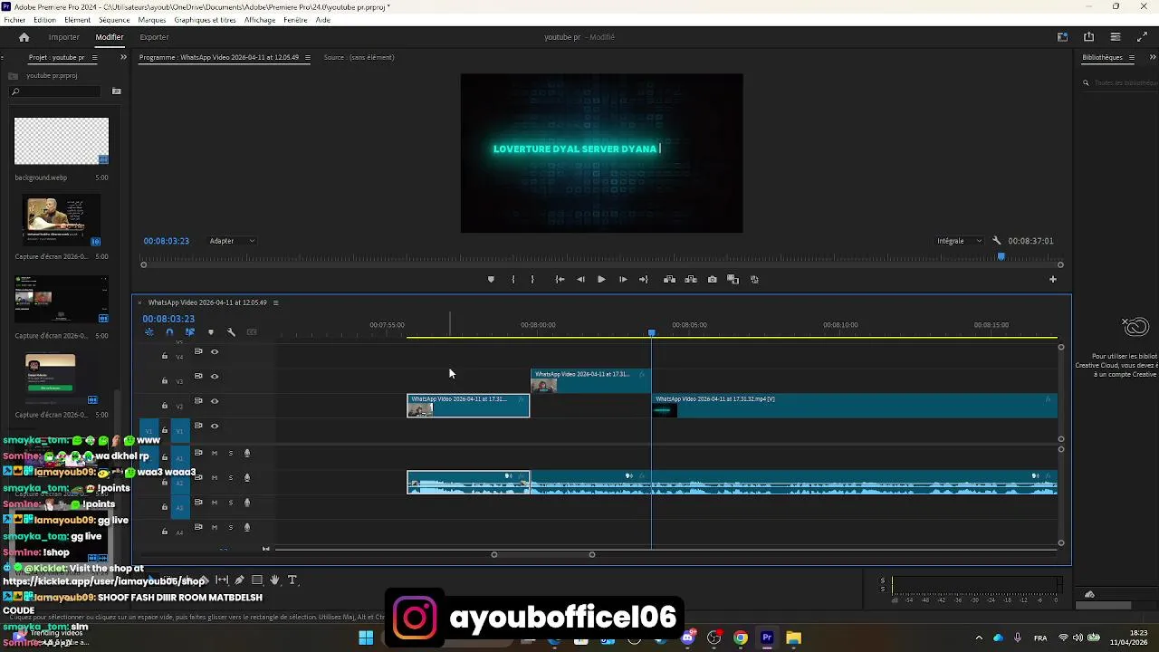Select the Slip tool
This screenshot has height=652, width=1159.
coord(222,580)
